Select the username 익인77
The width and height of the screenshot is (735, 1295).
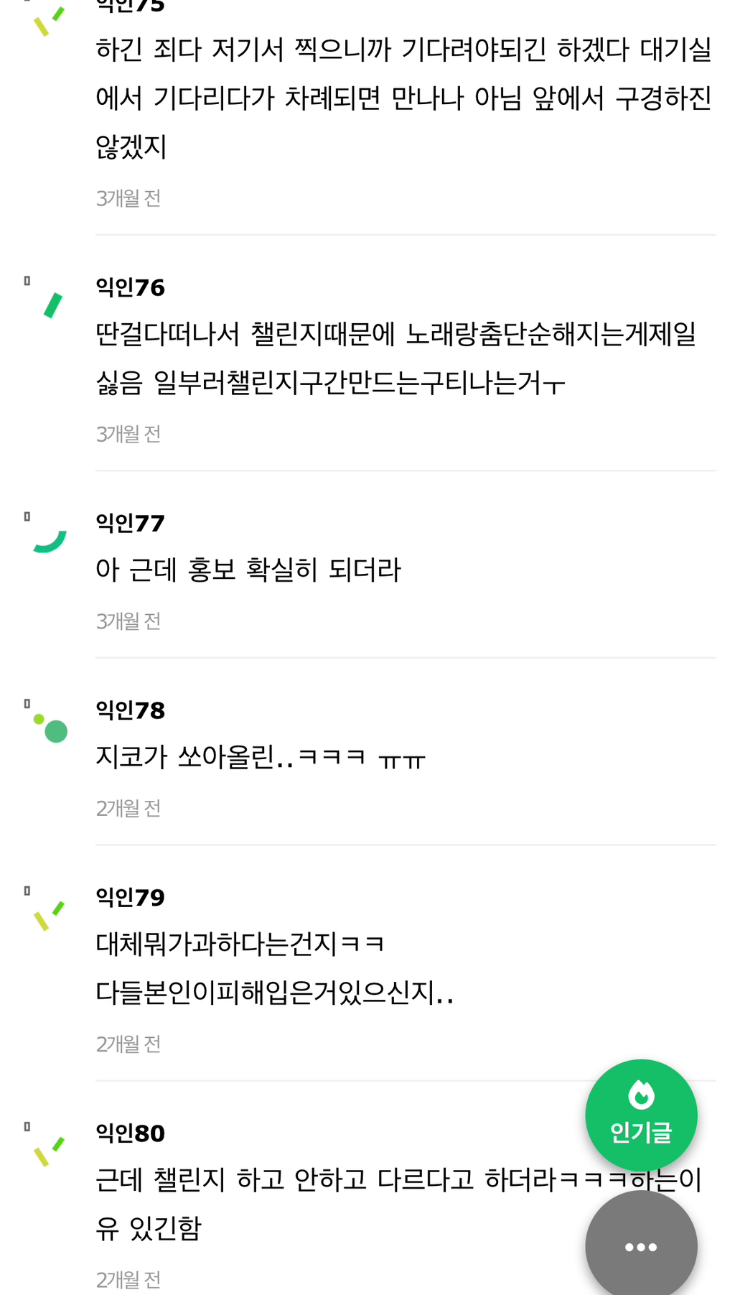pyautogui.click(x=131, y=523)
